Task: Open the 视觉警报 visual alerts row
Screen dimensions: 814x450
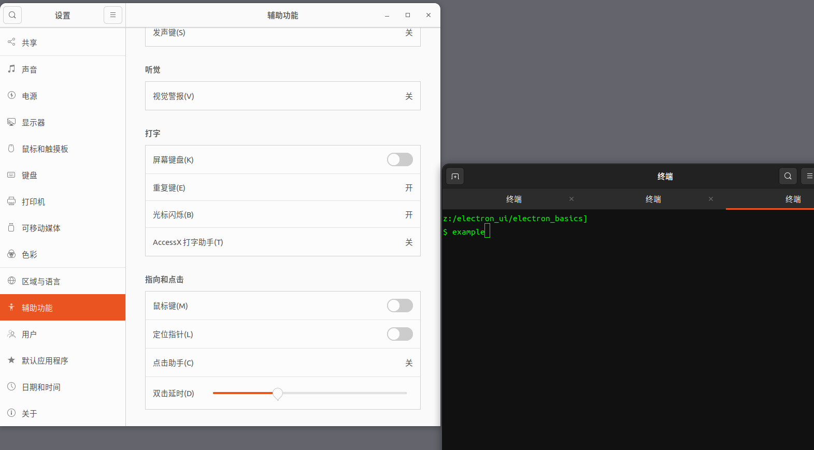Action: (283, 96)
